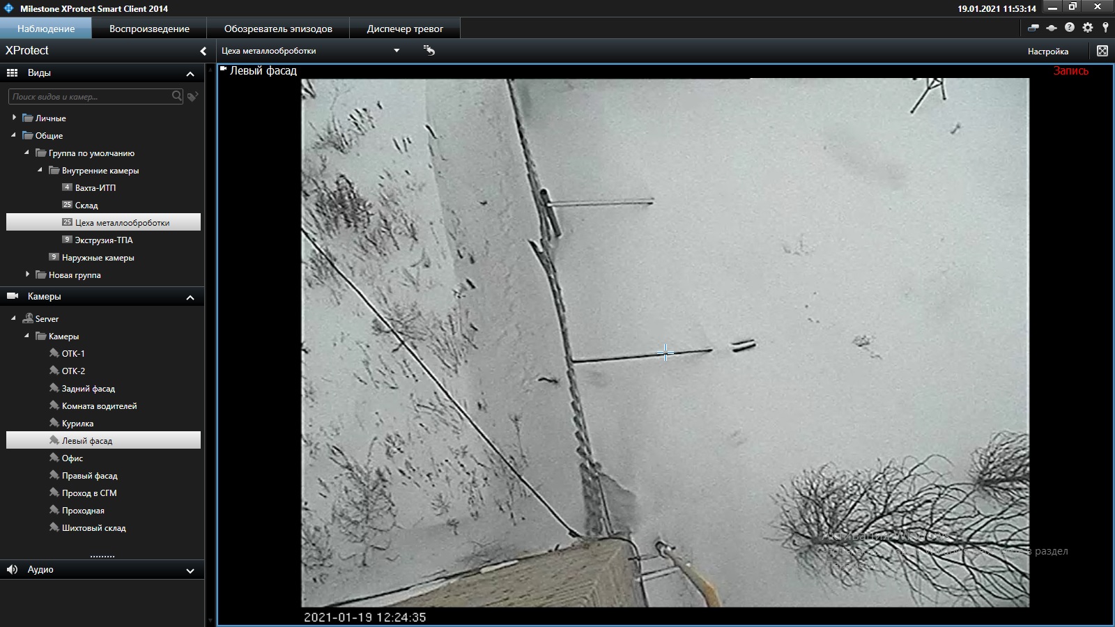Click the Левый фасад video feed
Screen dimensions: 1115x627
pos(665,342)
